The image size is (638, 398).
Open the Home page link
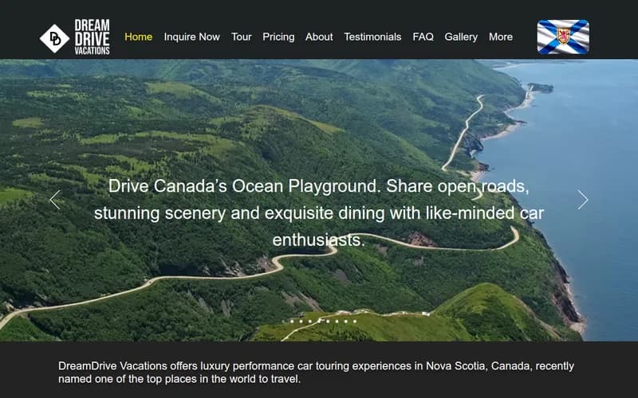point(138,37)
